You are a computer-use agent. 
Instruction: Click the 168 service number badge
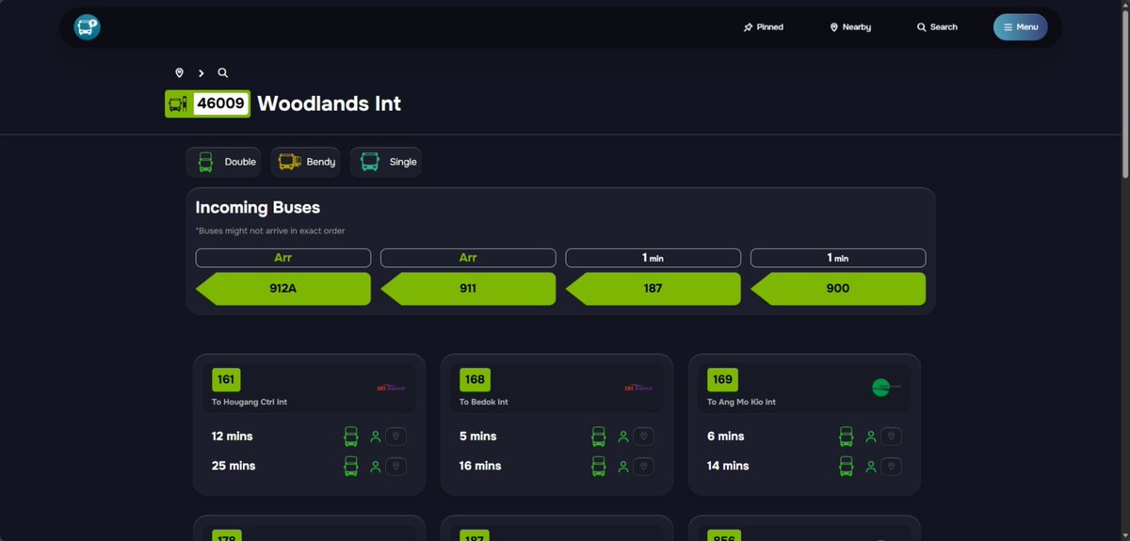coord(475,380)
